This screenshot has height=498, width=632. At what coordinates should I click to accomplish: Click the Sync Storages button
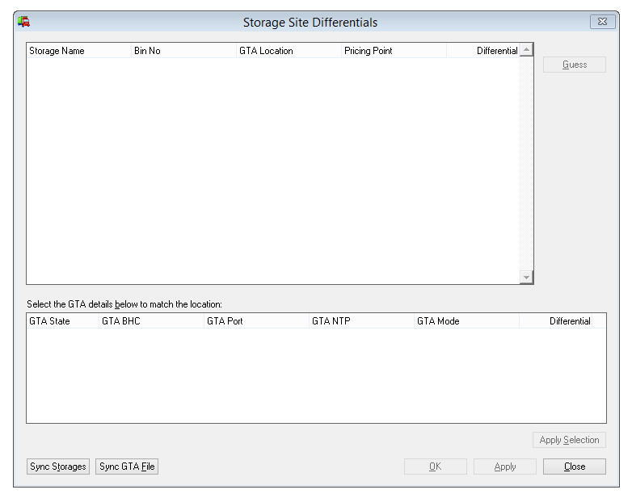[x=58, y=467]
